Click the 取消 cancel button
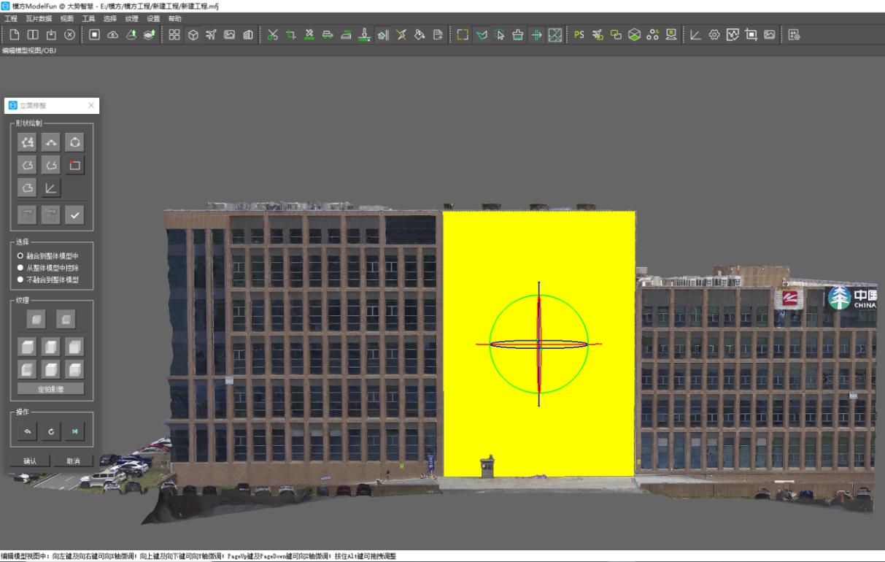The width and height of the screenshot is (885, 562). tap(73, 461)
